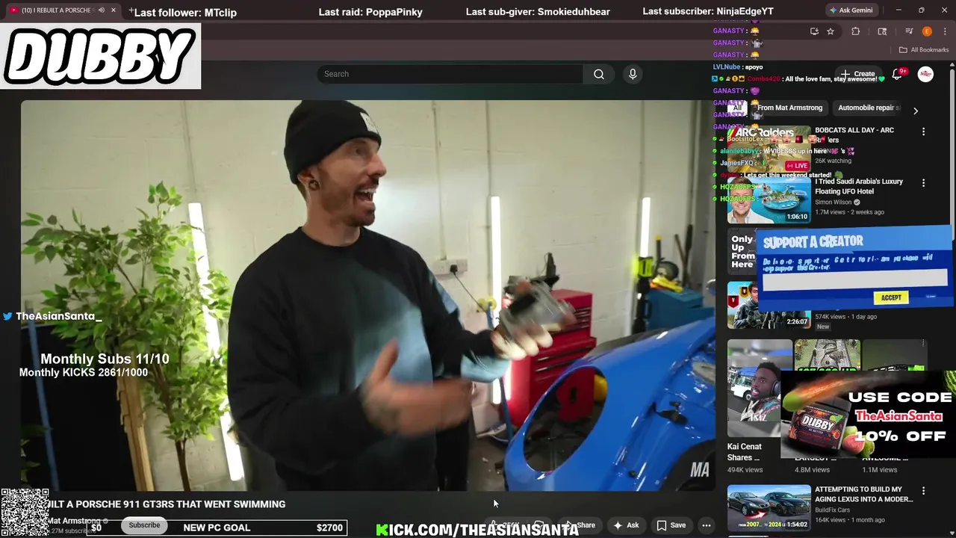The width and height of the screenshot is (956, 538).
Task: Click 'ATTEMPTING TO BUILD MY AGING LEXUS' title
Action: coord(863,494)
